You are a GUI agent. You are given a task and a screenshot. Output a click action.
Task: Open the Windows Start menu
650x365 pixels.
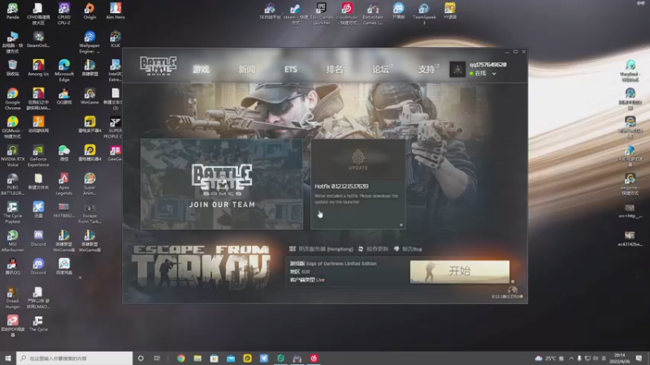point(8,358)
